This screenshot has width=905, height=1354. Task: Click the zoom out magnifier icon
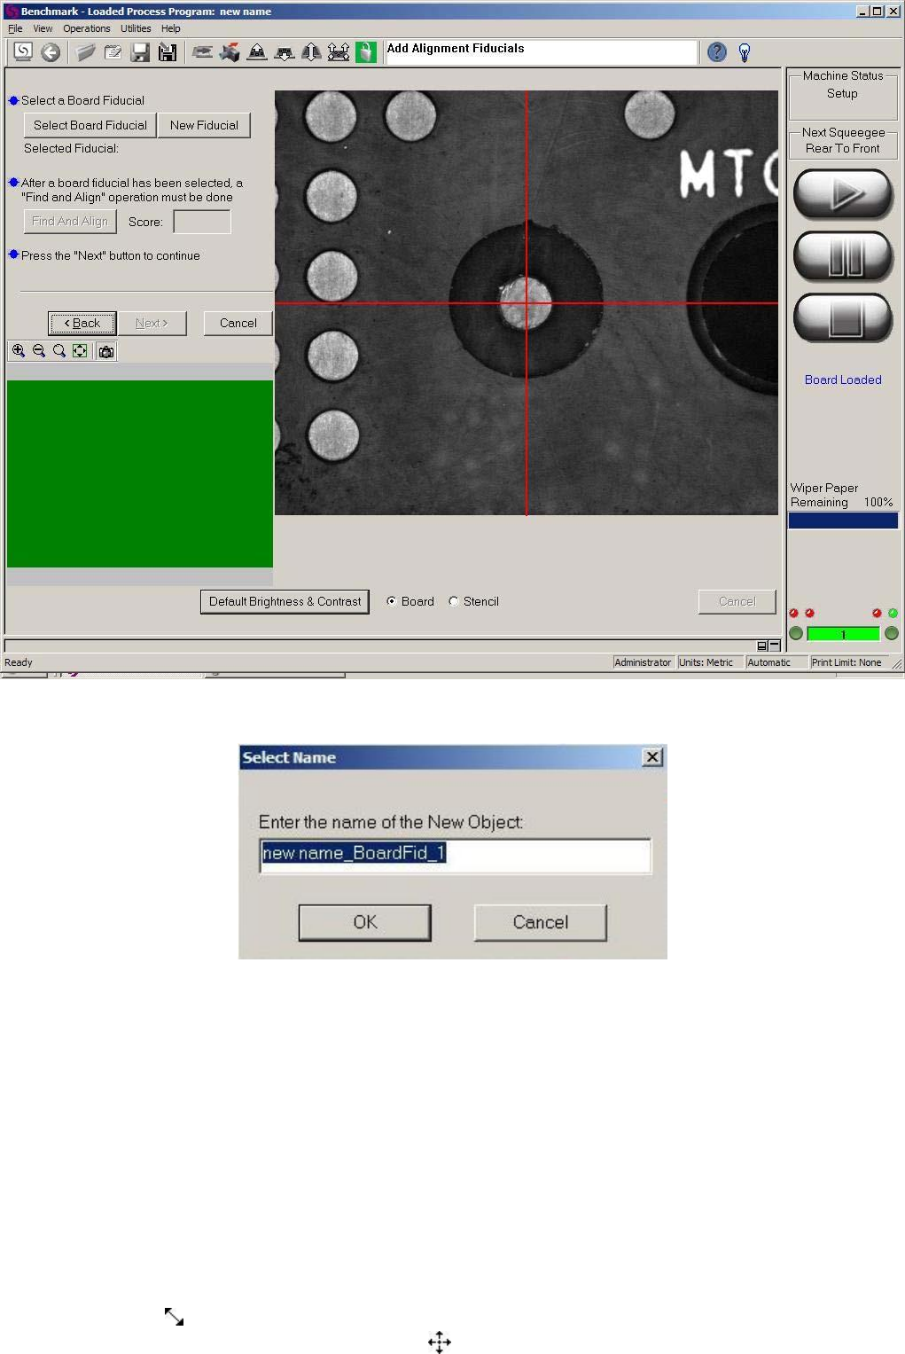[x=39, y=351]
